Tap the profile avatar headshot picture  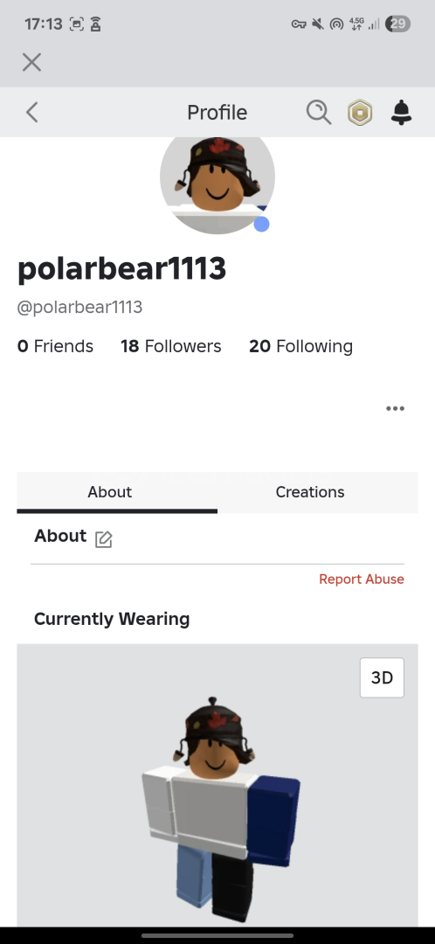217,179
